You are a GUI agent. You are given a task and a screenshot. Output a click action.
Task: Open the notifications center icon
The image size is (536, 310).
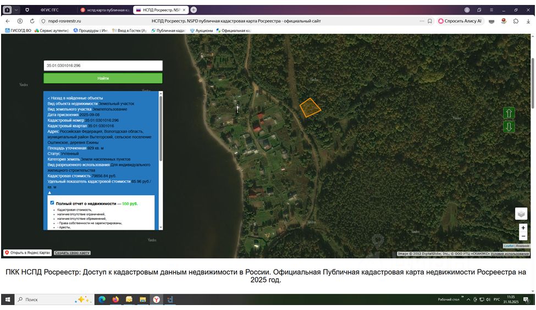[527, 300]
